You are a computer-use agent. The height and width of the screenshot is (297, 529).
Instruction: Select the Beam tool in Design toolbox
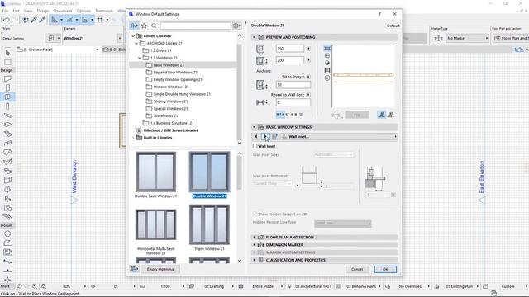click(7, 115)
